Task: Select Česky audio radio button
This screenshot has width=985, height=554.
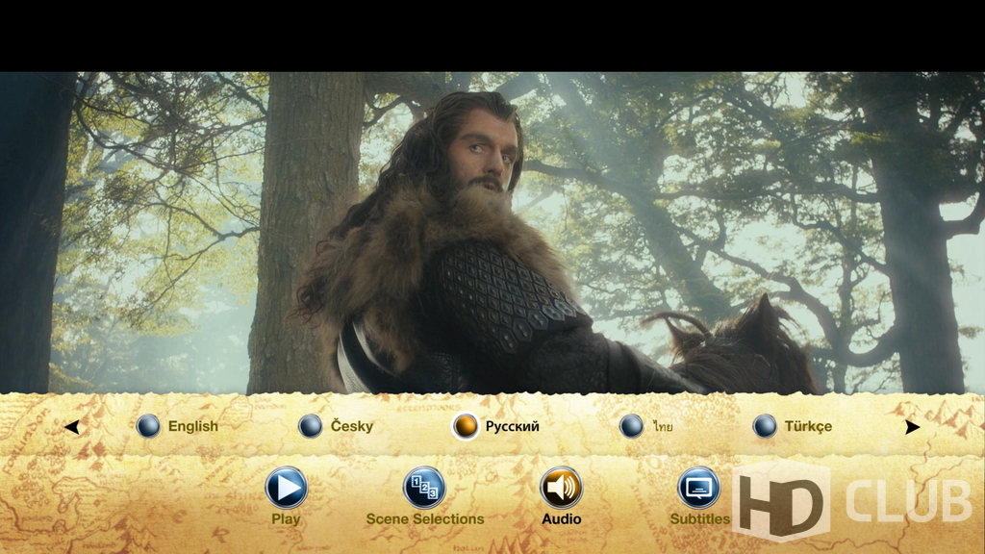Action: pos(311,426)
